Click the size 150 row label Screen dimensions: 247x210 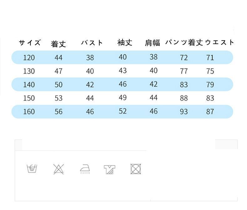(29, 98)
